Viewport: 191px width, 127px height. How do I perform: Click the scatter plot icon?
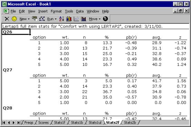tap(76, 19)
